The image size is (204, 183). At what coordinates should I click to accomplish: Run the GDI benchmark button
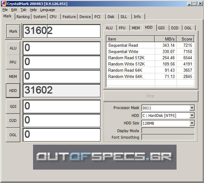[13, 106]
